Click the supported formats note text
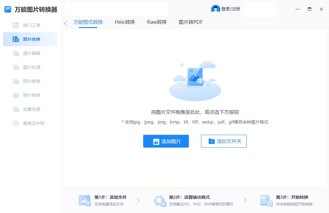 tap(195, 122)
